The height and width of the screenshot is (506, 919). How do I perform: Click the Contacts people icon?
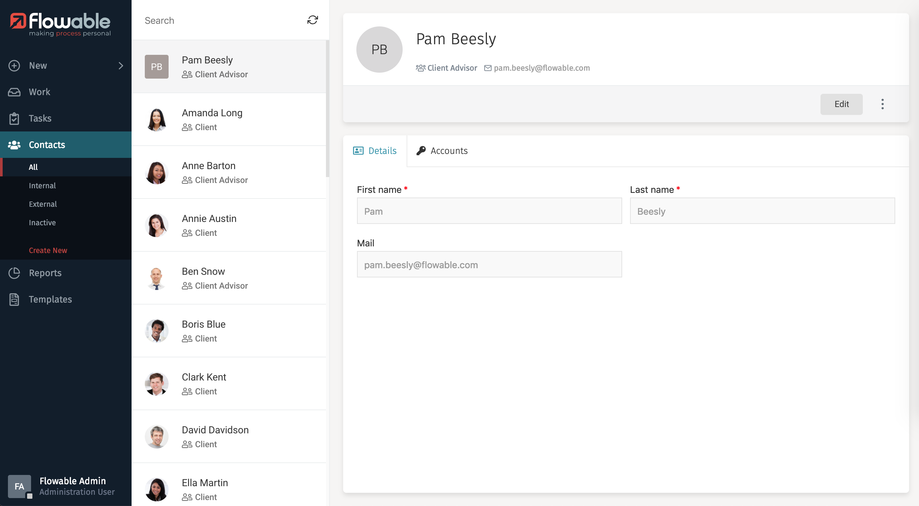14,145
